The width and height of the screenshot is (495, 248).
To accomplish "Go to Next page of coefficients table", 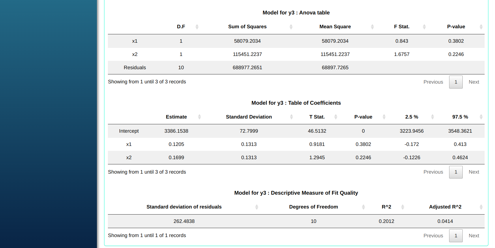I will (x=474, y=172).
